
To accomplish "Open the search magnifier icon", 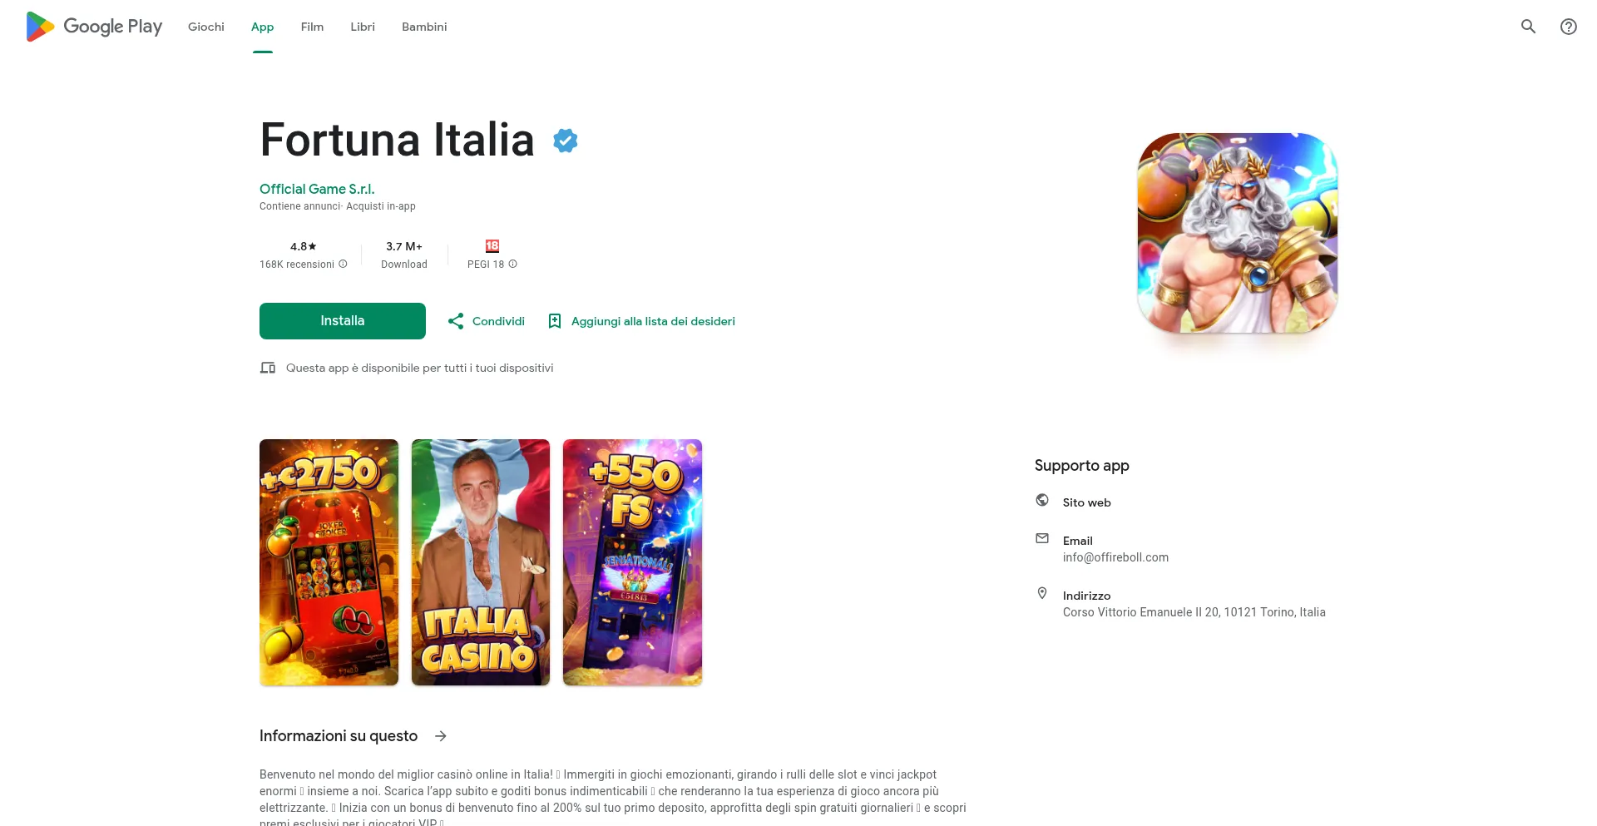I will coord(1528,27).
